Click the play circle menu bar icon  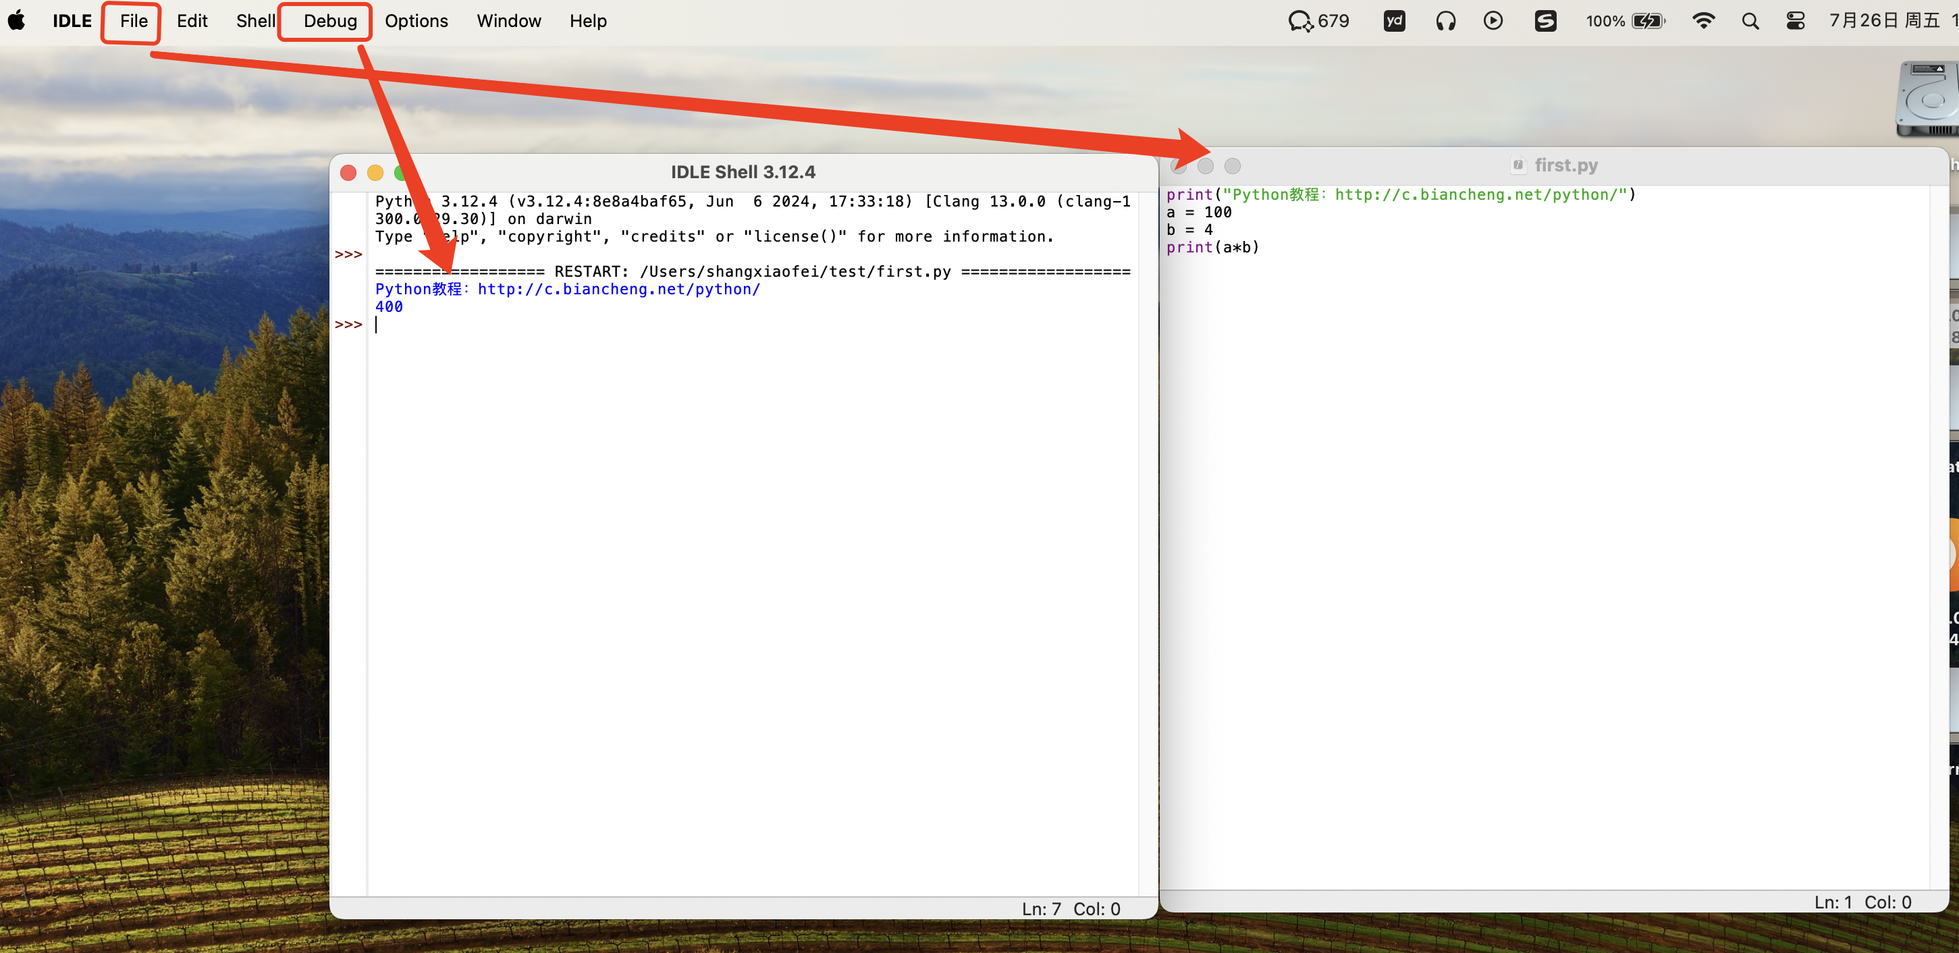1493,20
